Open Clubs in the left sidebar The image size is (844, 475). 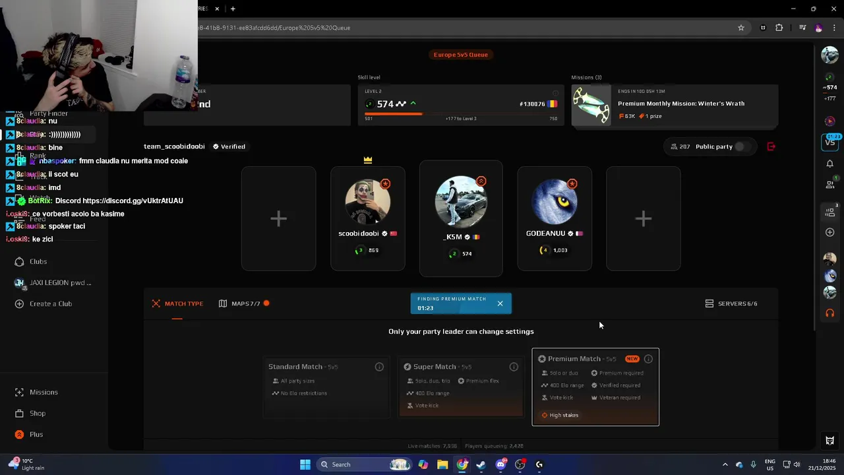[38, 261]
